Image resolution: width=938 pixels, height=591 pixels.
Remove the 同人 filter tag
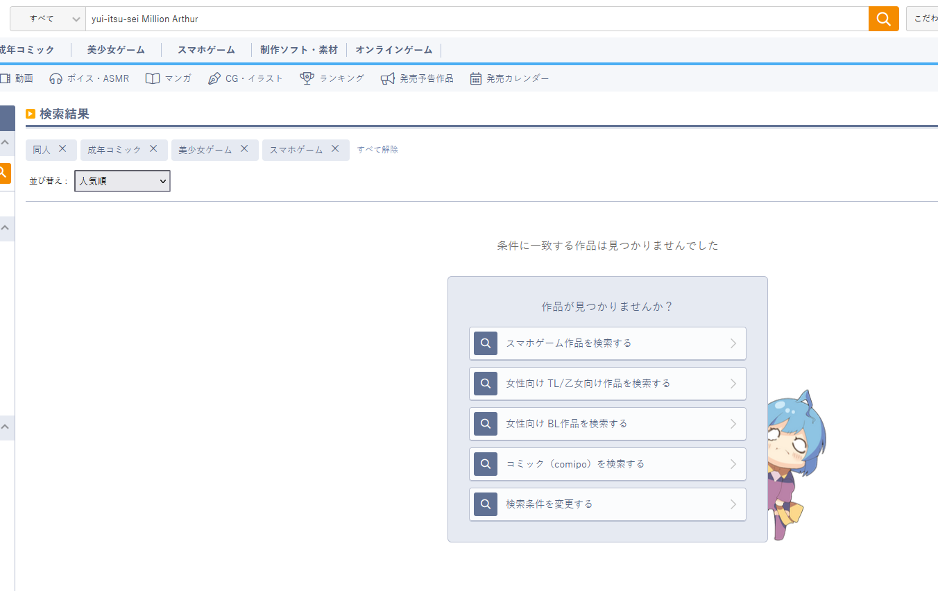tap(62, 148)
